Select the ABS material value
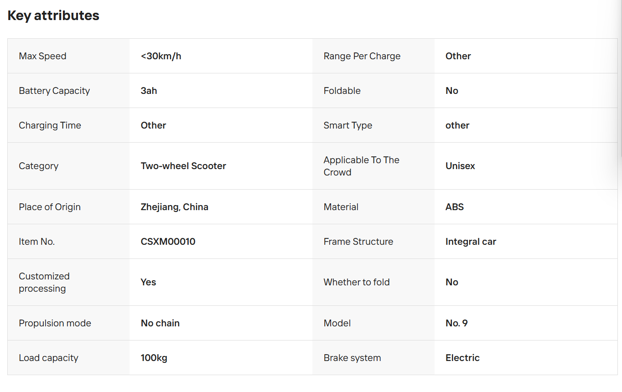 pos(455,207)
